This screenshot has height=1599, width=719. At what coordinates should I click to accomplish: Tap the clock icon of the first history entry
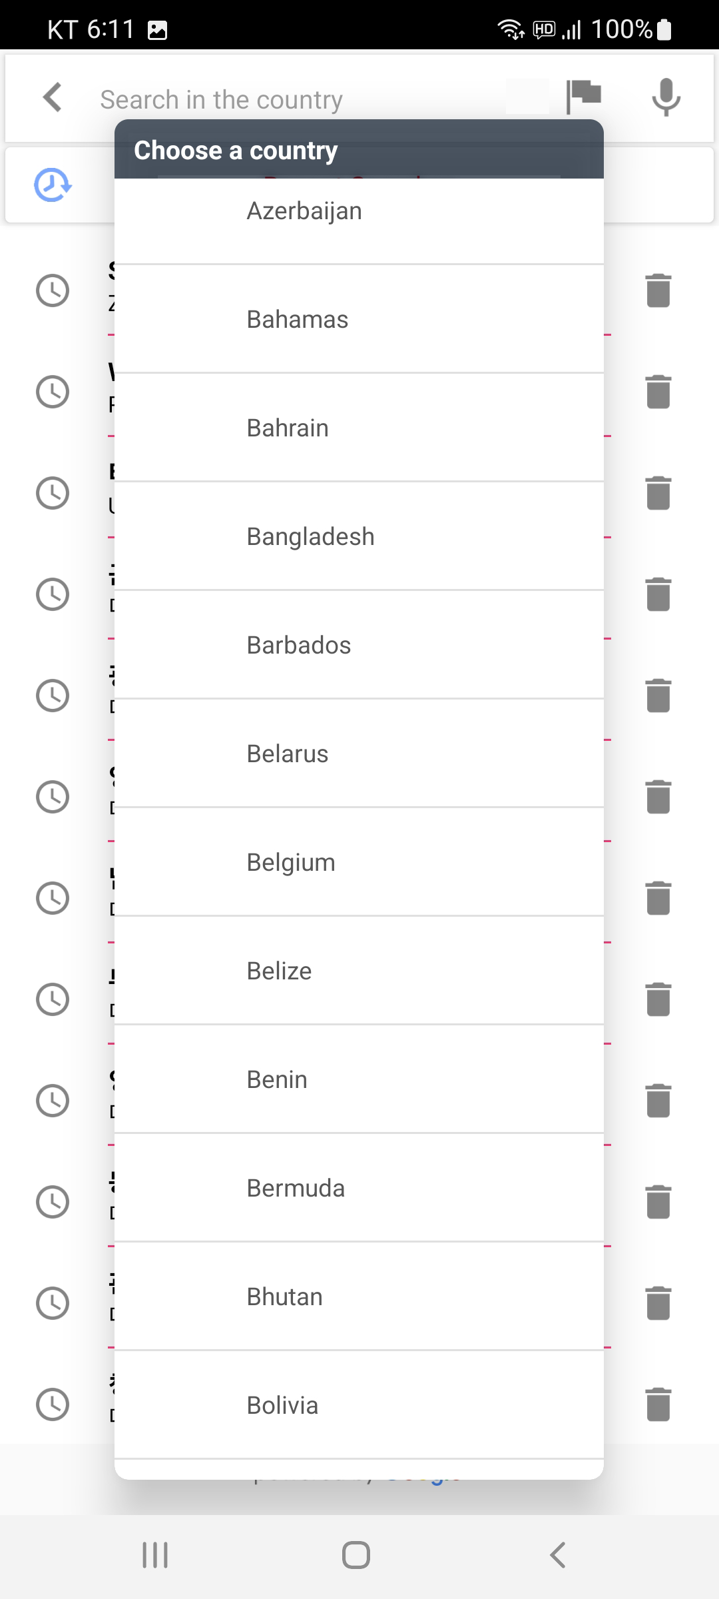[x=53, y=290]
